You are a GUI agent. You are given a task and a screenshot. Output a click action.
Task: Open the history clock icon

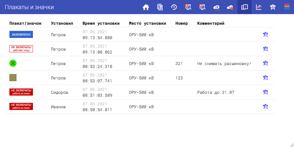pyautogui.click(x=174, y=7)
